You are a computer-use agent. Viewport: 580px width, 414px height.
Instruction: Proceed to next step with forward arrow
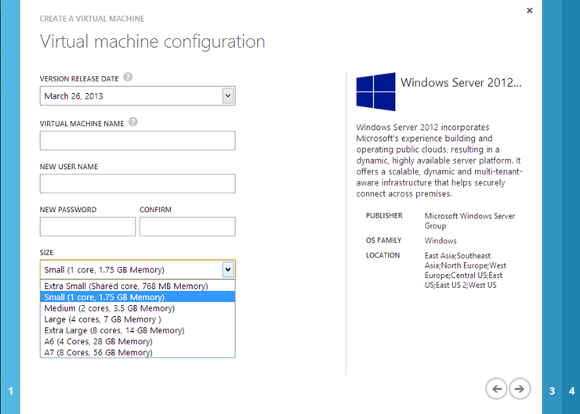[x=520, y=388]
